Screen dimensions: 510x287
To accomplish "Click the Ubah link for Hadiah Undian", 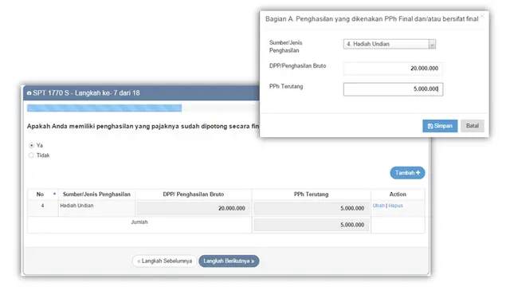I will click(379, 206).
